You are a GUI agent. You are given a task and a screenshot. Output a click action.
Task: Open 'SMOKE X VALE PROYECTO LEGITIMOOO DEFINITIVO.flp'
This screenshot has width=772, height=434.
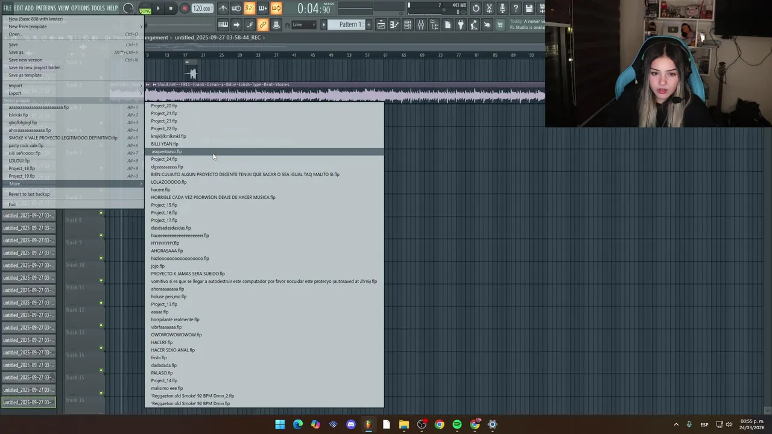72,137
